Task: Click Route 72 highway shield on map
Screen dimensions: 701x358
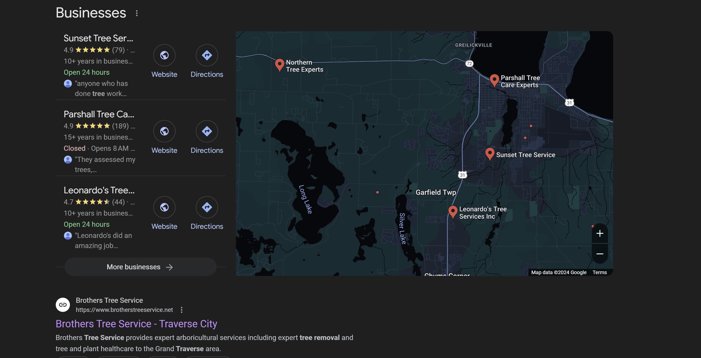Action: 469,64
